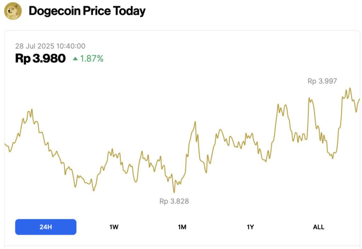Click the Rp 3.997 high price label
This screenshot has width=362, height=249.
tap(322, 81)
